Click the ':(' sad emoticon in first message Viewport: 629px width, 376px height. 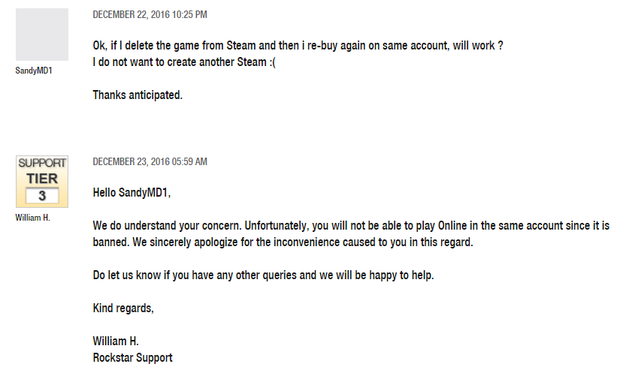(x=272, y=62)
